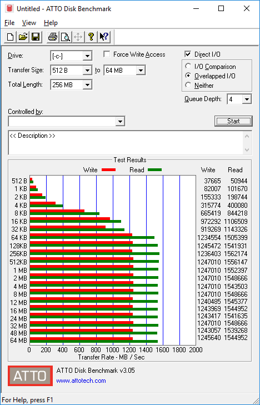Click the green Read legend swatch

pos(154,170)
